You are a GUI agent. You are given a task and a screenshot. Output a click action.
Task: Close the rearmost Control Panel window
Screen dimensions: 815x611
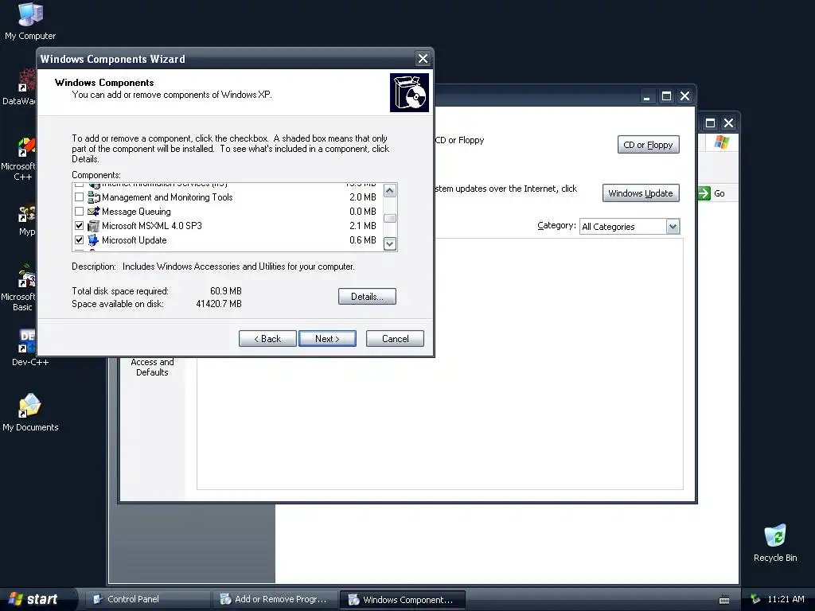click(x=729, y=123)
